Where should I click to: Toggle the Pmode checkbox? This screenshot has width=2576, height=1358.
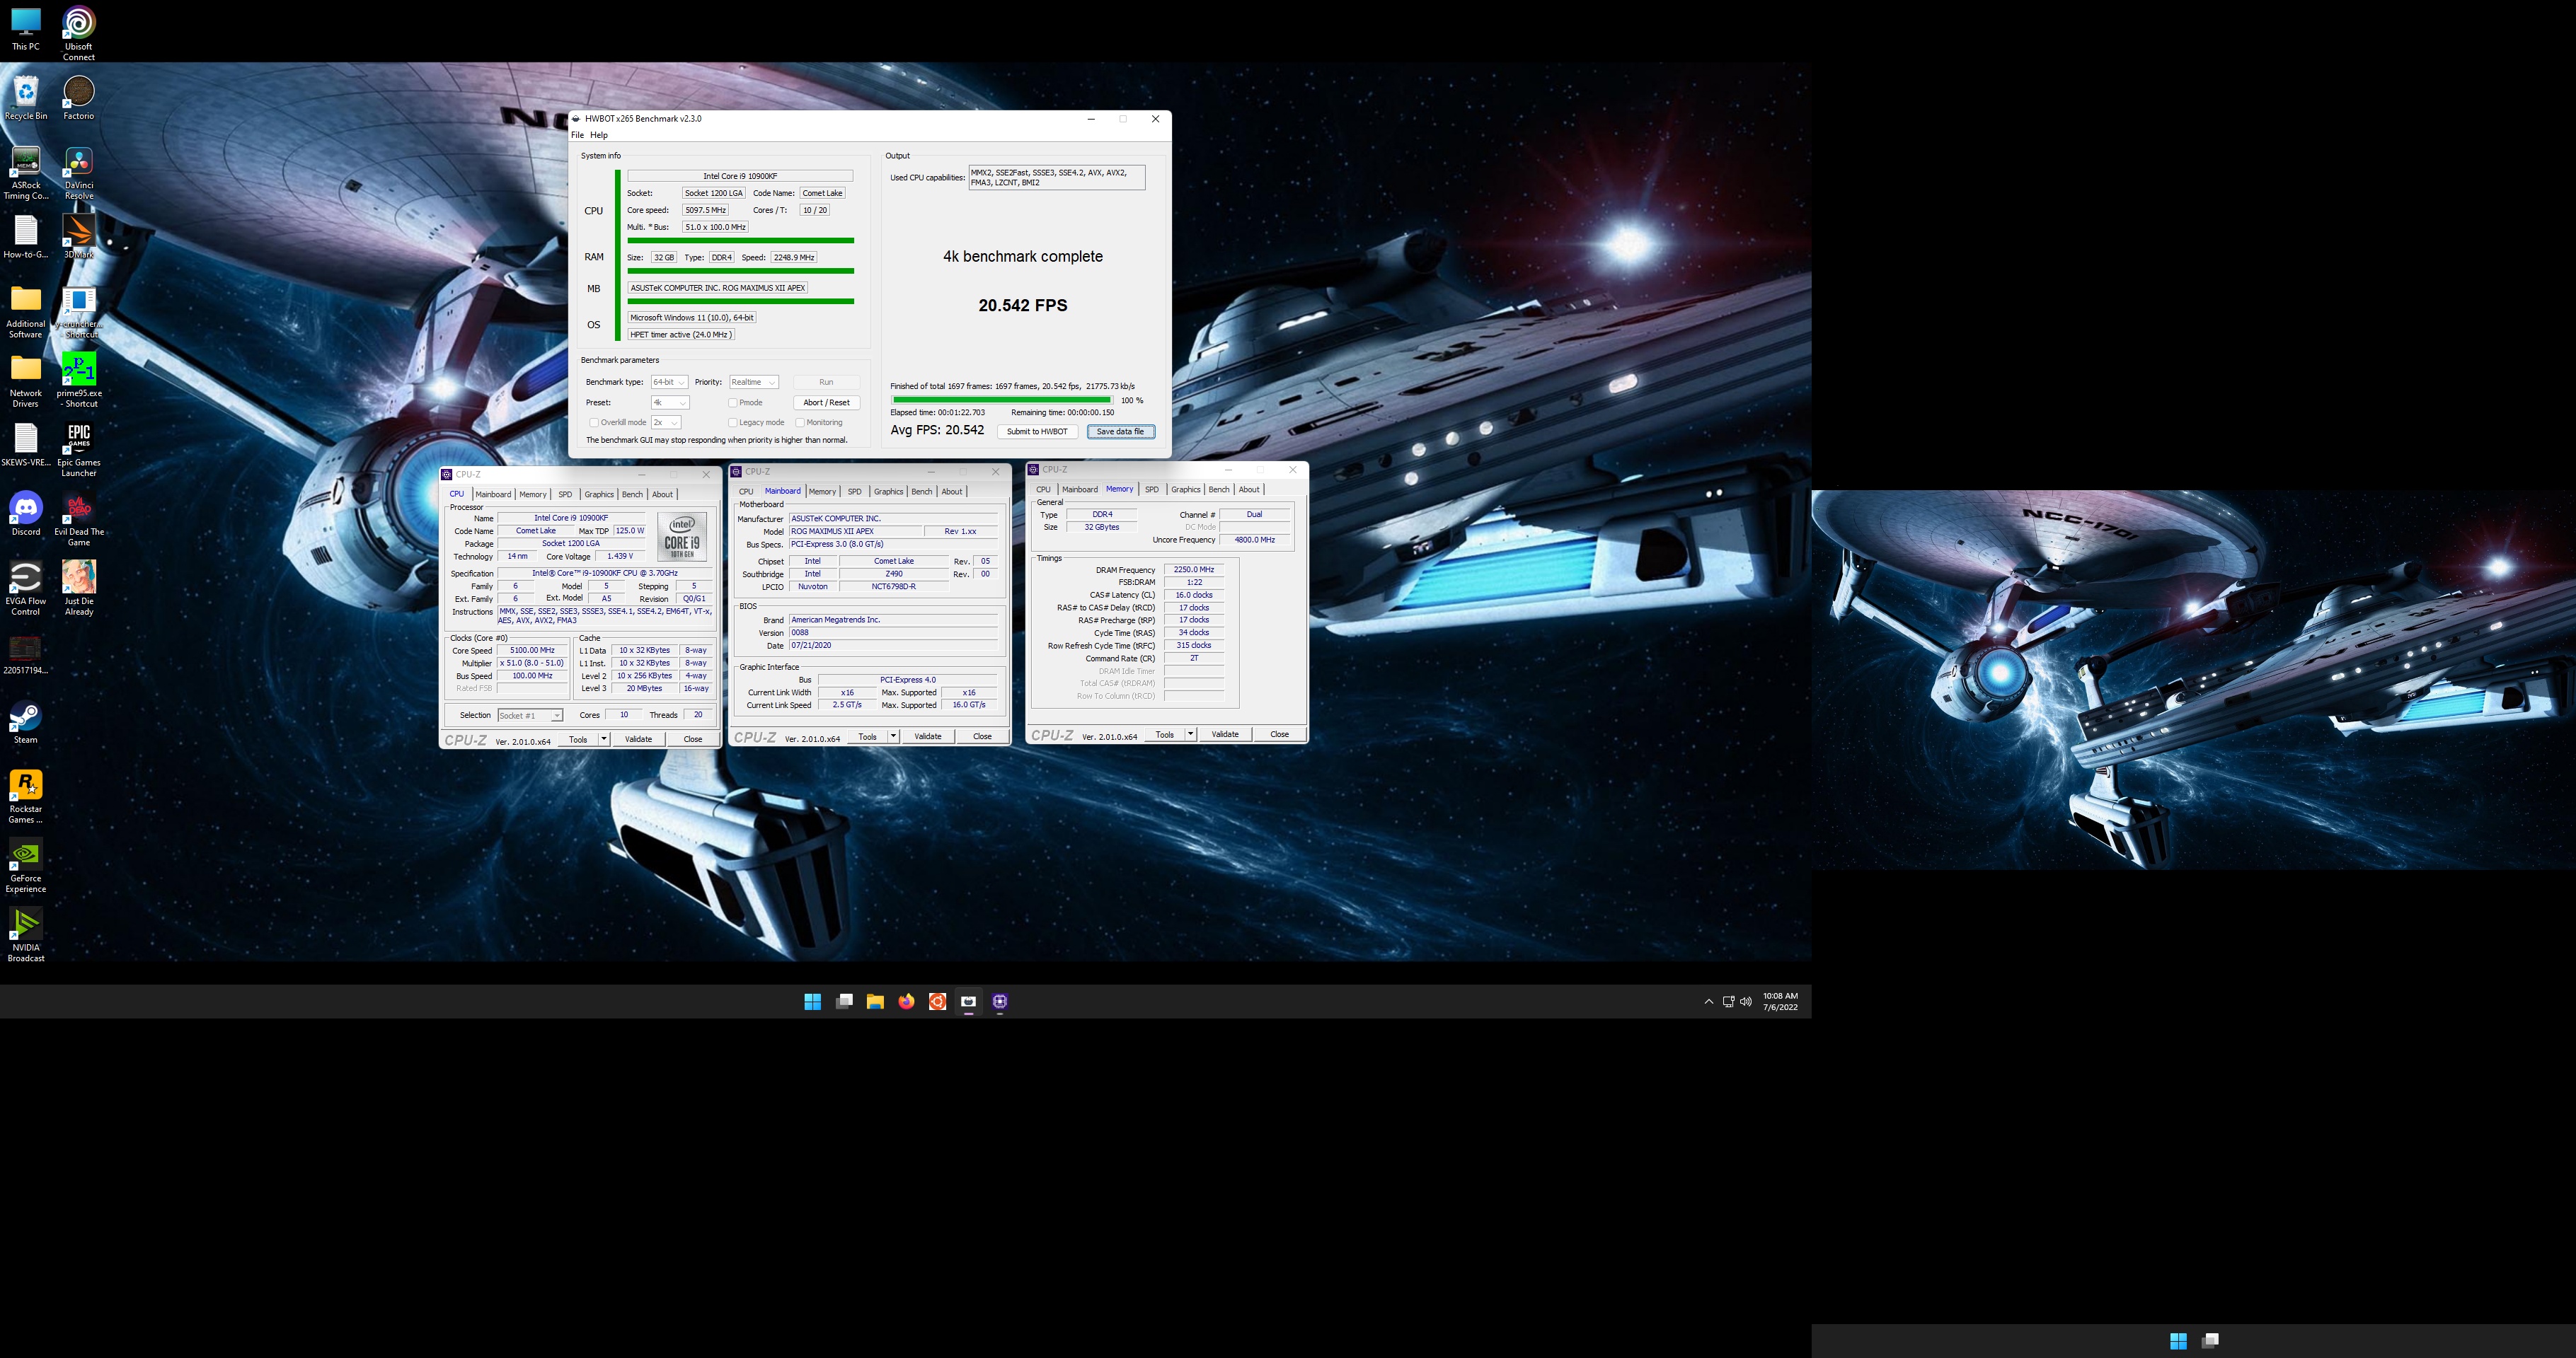[733, 402]
